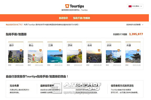Click the Chinese flag icon
This screenshot has height=100, width=151.
coord(130,6)
